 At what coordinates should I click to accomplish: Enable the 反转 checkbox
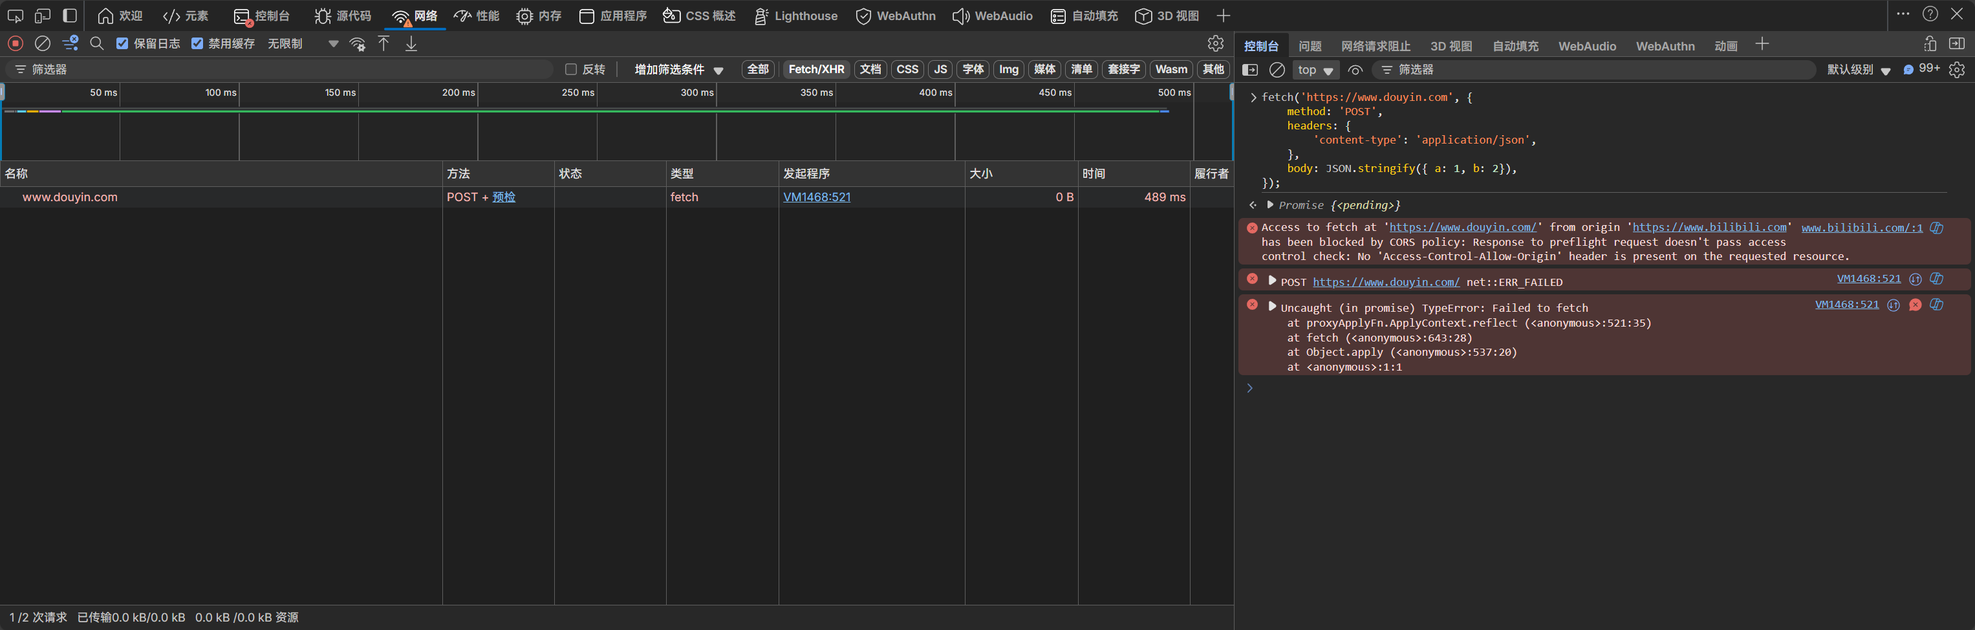(x=570, y=70)
